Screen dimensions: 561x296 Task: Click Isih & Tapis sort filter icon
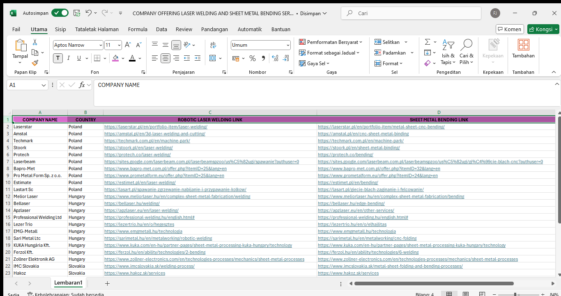(448, 52)
